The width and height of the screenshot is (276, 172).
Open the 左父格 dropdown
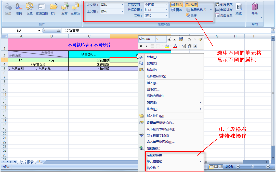point(123,5)
